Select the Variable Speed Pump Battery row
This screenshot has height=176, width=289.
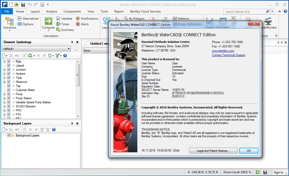(33, 102)
